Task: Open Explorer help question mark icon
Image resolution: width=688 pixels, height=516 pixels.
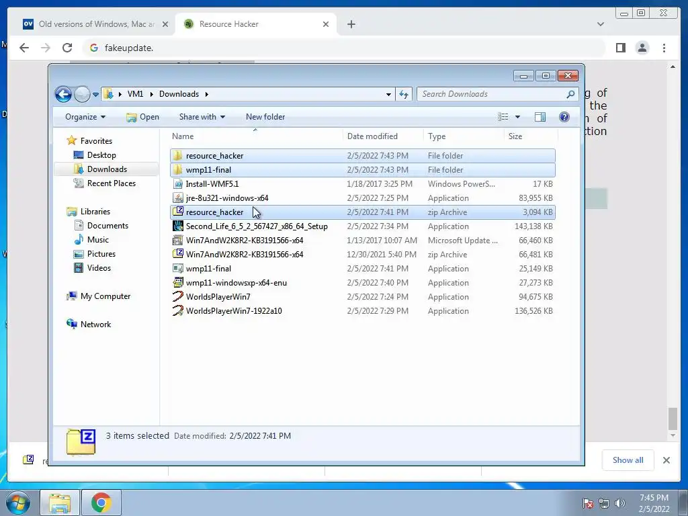Action: [x=564, y=117]
